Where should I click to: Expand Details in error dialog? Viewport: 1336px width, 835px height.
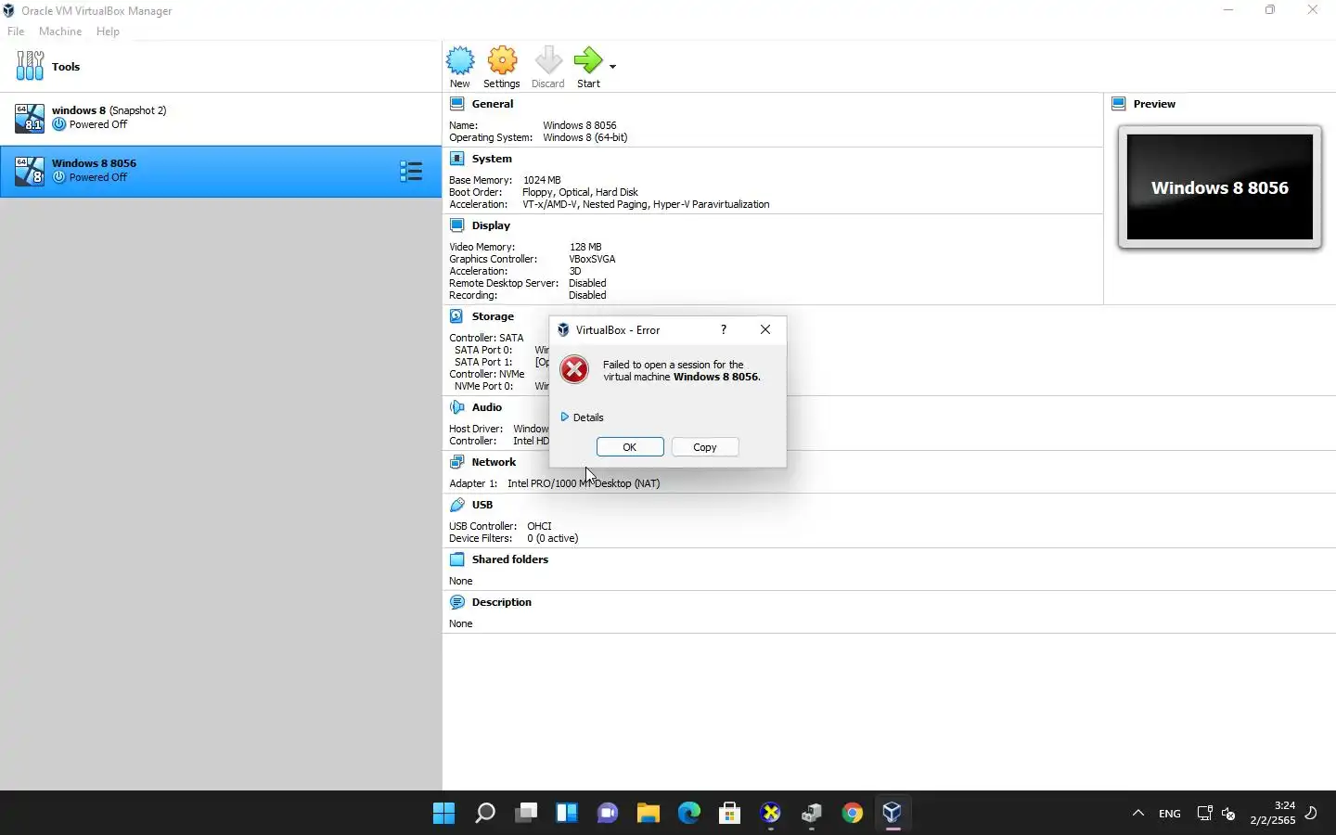click(x=583, y=417)
